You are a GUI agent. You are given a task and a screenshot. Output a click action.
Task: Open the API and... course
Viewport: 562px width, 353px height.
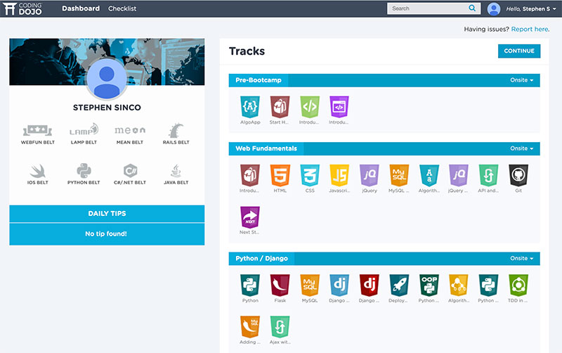[x=488, y=175]
